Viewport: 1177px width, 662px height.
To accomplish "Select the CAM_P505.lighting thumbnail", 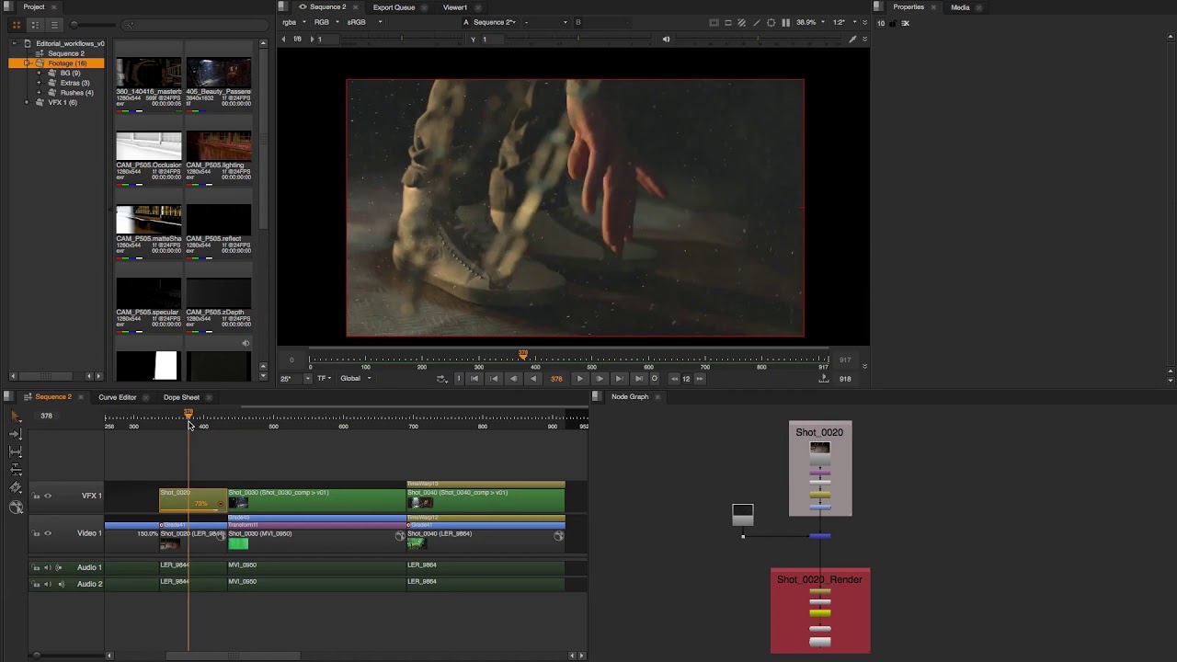I will pos(219,146).
